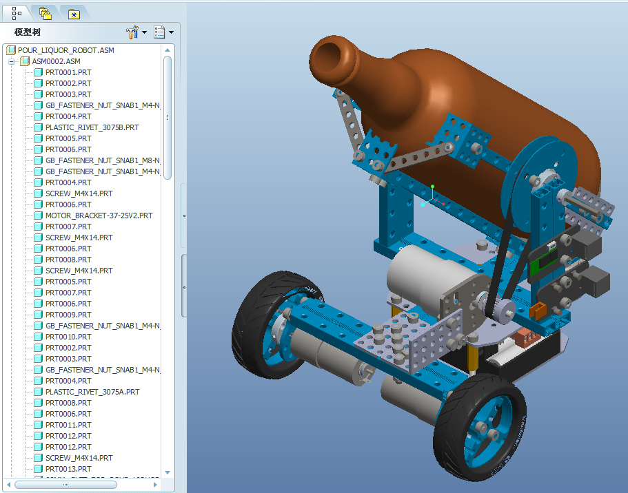Click the lower navigator collapse sash handle
Viewport: 628px width, 493px height.
184,287
